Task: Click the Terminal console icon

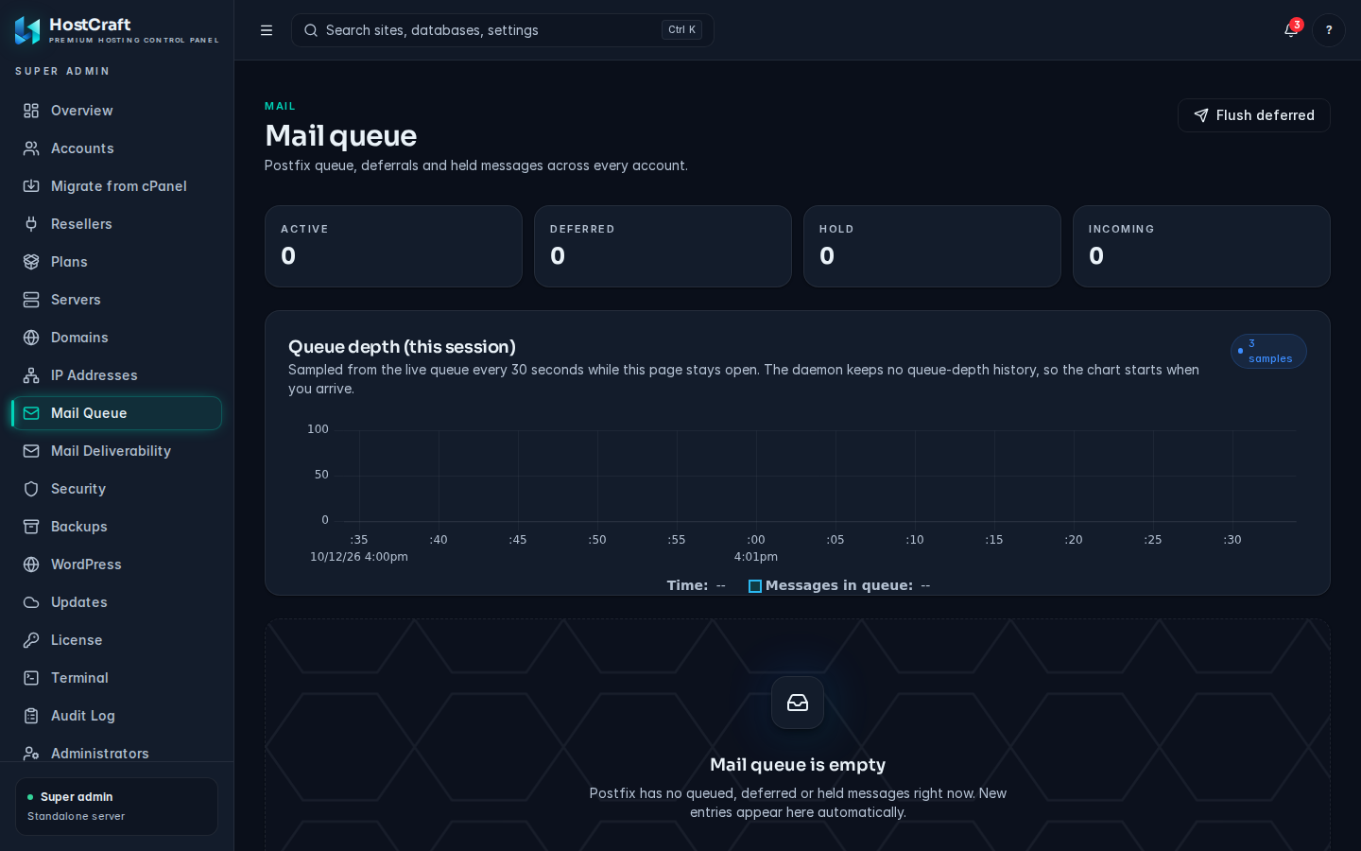Action: pos(31,678)
